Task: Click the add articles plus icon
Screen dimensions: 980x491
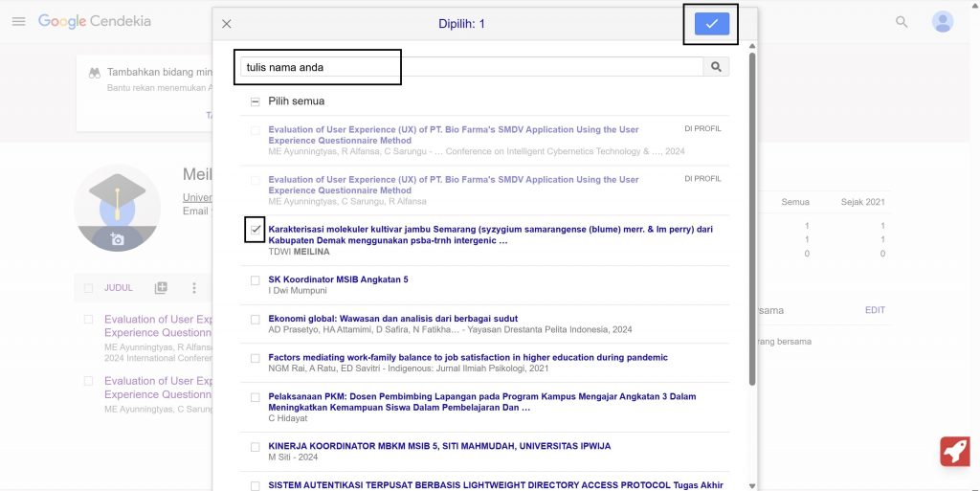Action: (161, 287)
